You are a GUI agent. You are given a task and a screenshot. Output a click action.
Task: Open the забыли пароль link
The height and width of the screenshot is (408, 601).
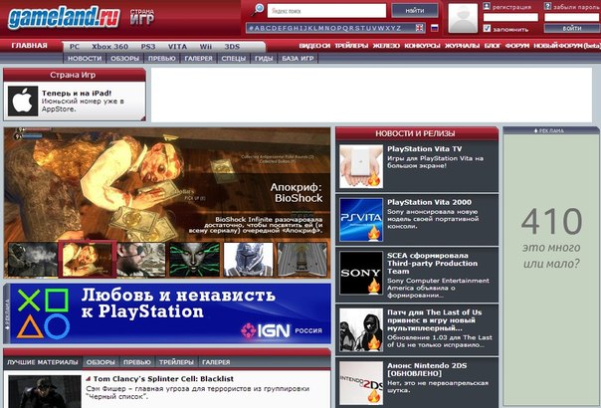[x=576, y=7]
